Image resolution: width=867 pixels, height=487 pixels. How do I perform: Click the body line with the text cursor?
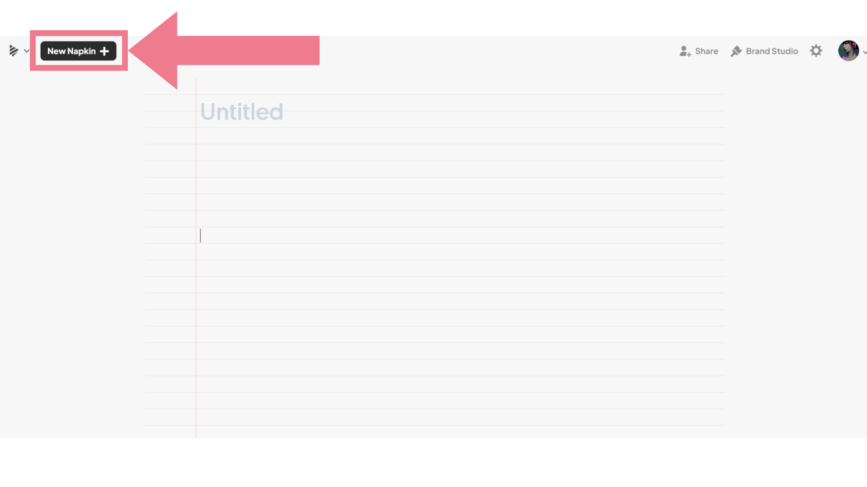point(461,235)
